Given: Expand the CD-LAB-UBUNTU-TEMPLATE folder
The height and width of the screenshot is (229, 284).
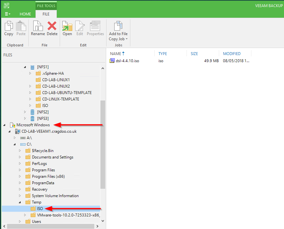Looking at the screenshot, I should [30, 92].
